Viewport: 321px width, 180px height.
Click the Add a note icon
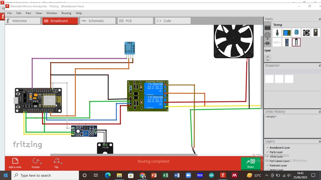tap(15, 161)
